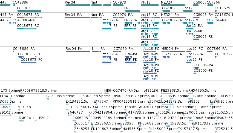This screenshot has width=233, height=133.
Task: Select the RH54590.5prime EST label
Action: [202, 91]
